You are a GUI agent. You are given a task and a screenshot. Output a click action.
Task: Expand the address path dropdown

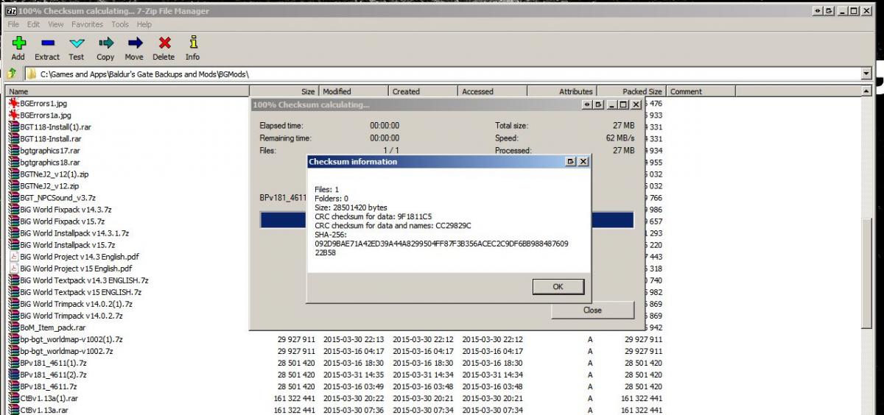[x=866, y=74]
